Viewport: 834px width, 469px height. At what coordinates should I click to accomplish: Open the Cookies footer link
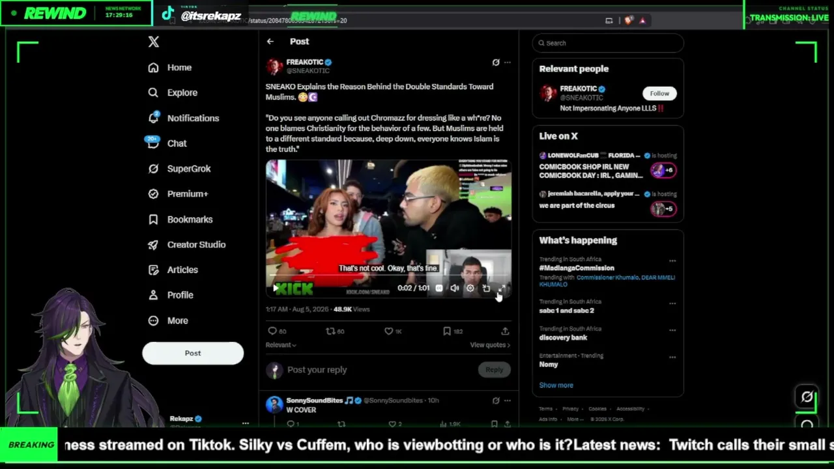pos(597,409)
